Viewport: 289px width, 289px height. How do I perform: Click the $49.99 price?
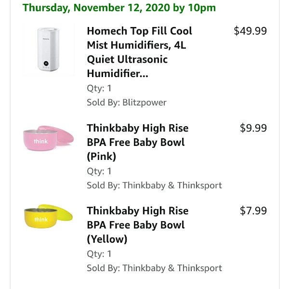coord(250,31)
